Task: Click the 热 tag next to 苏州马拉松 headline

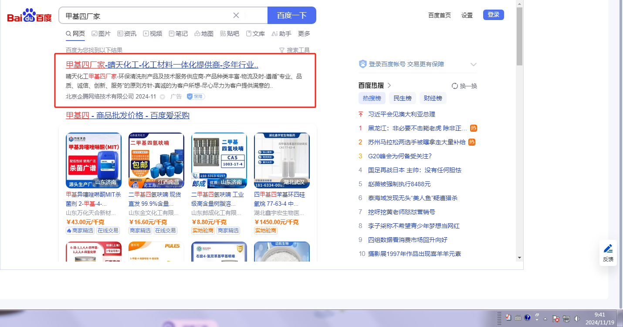Action: (472, 142)
